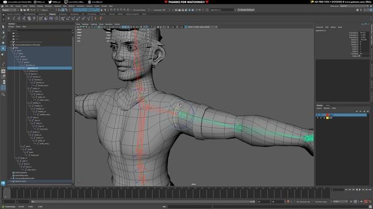Switch to the Poly Modeling shelf tab
The width and height of the screenshot is (373, 209).
point(30,14)
